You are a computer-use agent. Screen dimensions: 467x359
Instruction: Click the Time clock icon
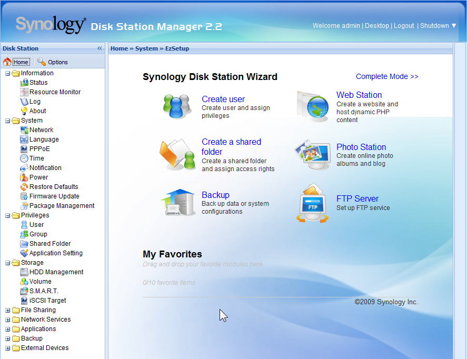(x=24, y=158)
